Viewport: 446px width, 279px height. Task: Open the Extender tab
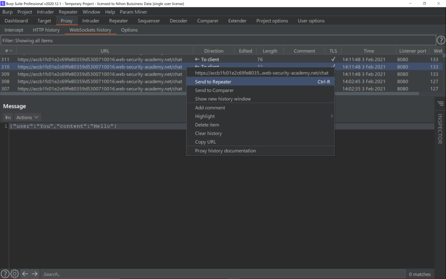[x=237, y=21]
